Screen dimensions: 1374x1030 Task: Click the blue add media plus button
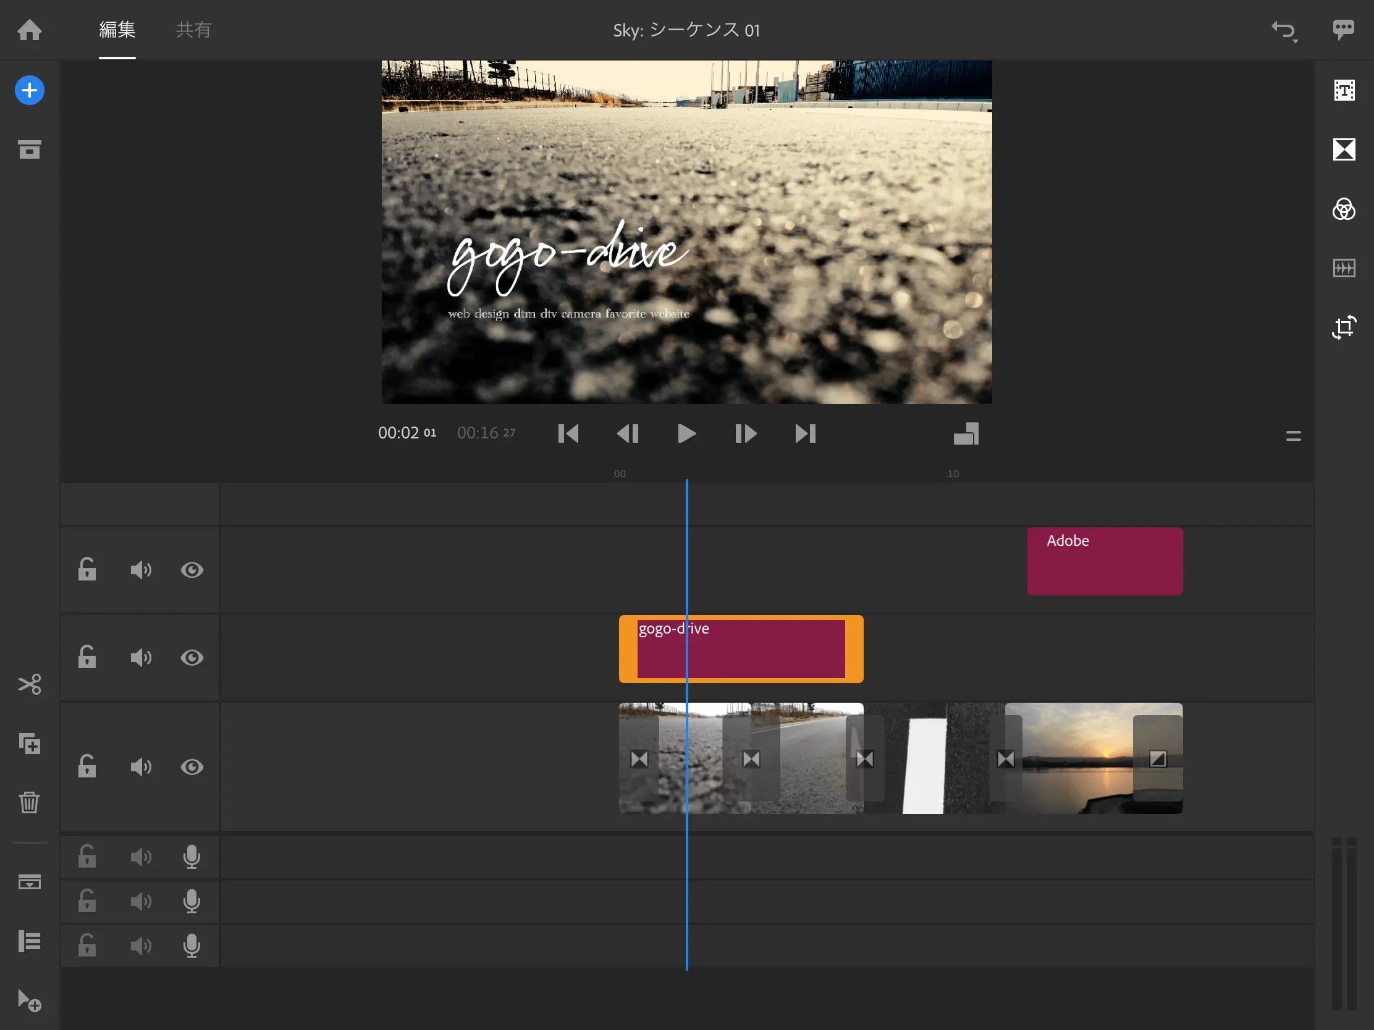click(29, 90)
